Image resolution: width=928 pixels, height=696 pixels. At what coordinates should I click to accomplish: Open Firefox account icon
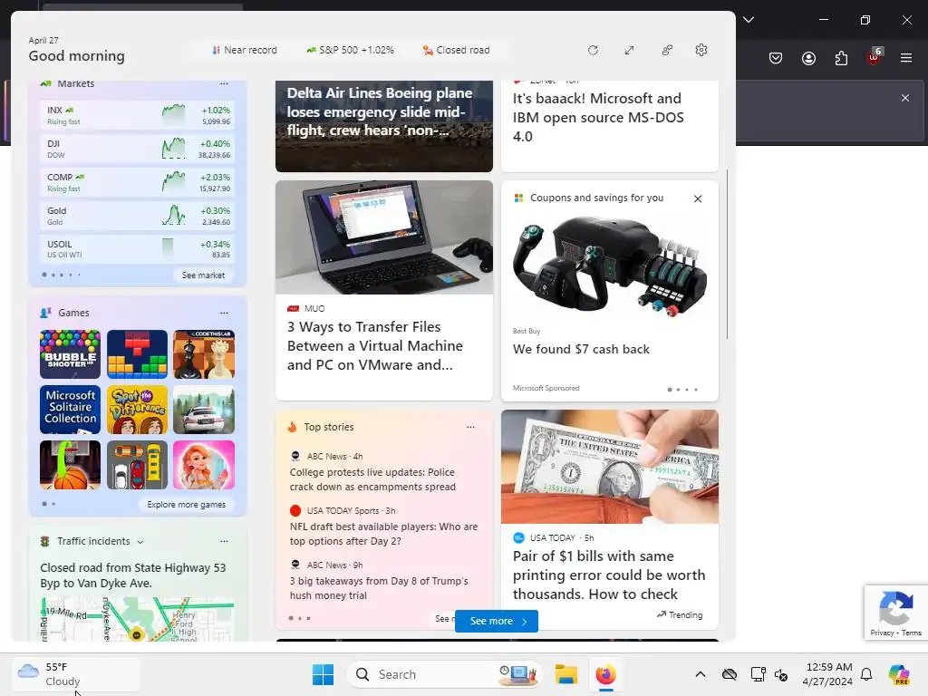point(808,58)
